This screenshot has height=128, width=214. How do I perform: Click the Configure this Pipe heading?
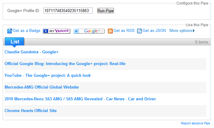[192, 3]
